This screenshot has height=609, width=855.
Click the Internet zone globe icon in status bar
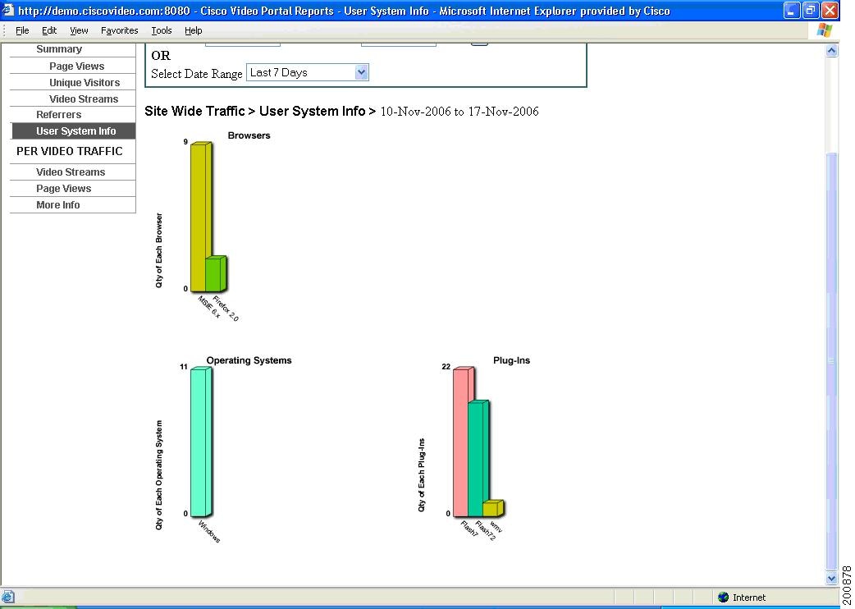tap(723, 597)
